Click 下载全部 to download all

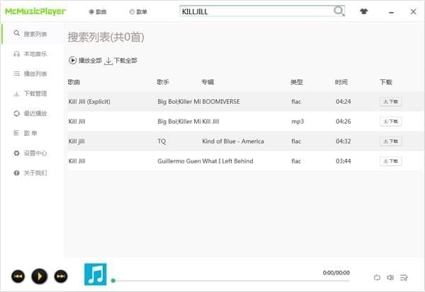point(121,61)
